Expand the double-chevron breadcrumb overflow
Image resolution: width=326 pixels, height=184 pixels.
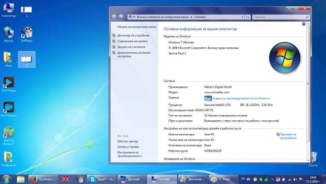click(x=134, y=17)
